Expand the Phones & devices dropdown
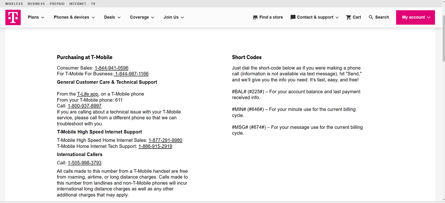445x203 pixels. coord(74,17)
